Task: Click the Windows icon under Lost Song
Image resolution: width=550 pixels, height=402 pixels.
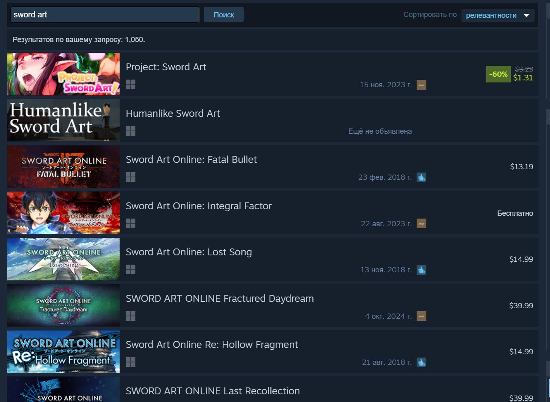Action: [131, 269]
